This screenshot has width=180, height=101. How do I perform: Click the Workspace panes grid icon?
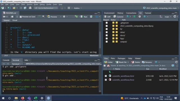[x=69, y=8]
